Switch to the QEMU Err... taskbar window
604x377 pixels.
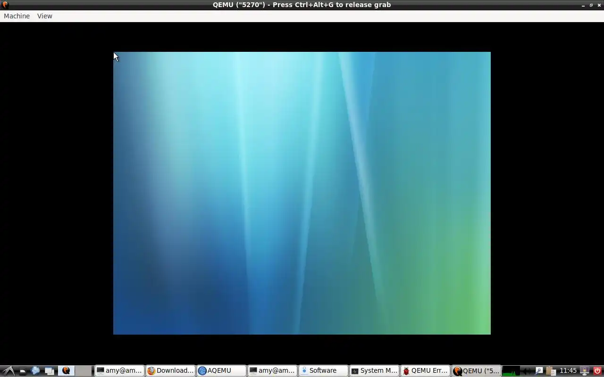(425, 371)
